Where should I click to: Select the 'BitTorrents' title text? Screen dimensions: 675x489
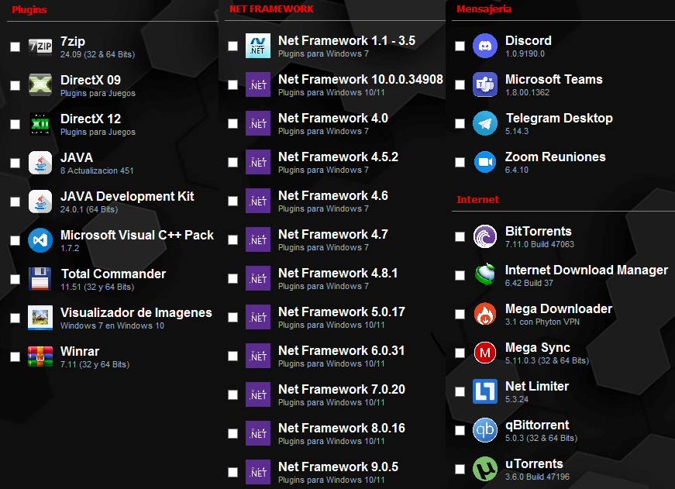[538, 231]
